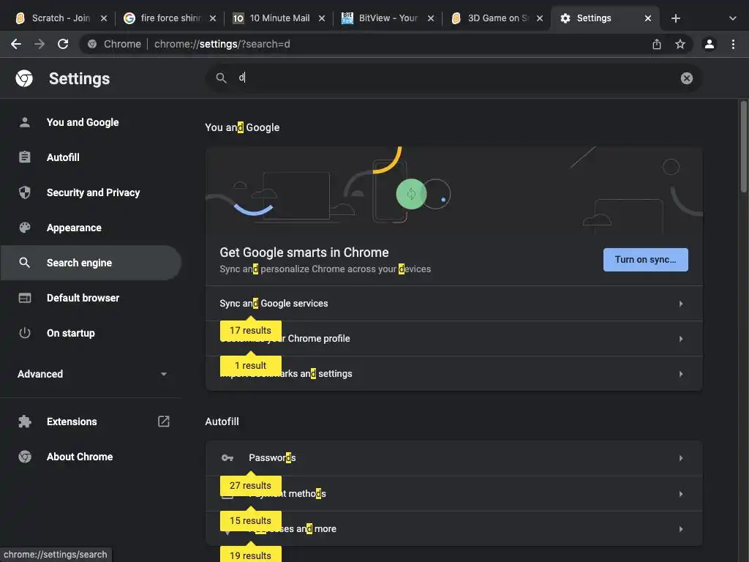Click the vertical scrollbar thumb
Screen dimensions: 749x562
743,146
